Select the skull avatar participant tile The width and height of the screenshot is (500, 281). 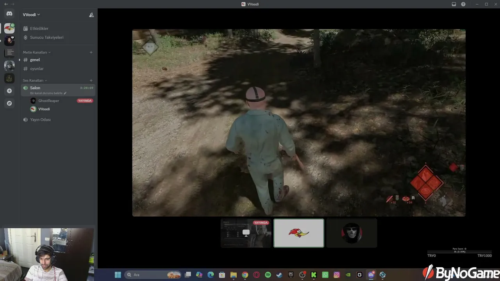pyautogui.click(x=352, y=233)
